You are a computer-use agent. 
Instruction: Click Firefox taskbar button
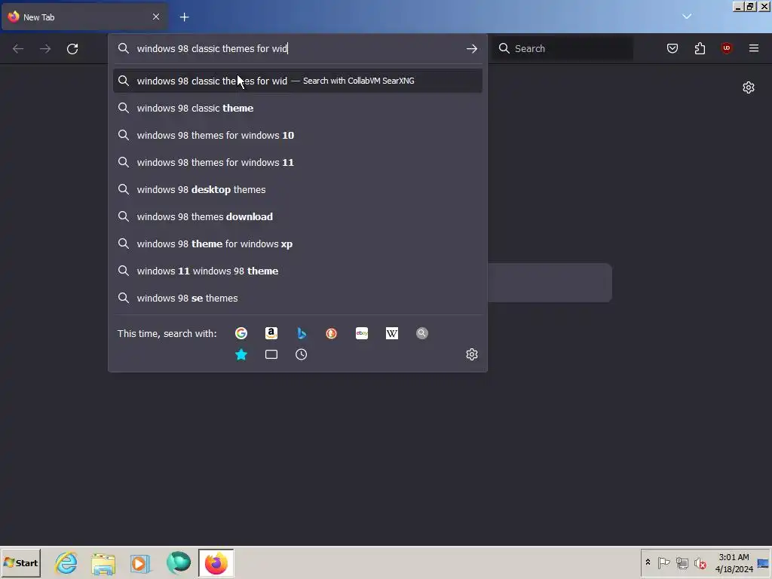click(x=216, y=562)
